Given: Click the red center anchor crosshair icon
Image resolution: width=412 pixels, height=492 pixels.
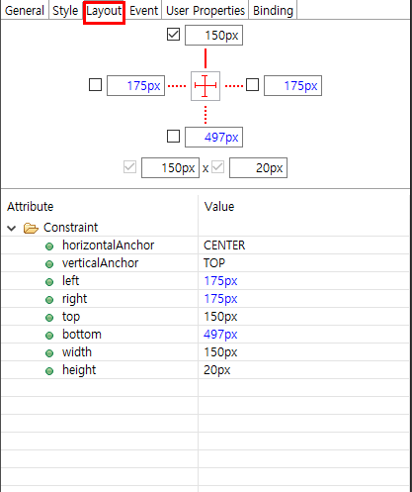Looking at the screenshot, I should tap(206, 86).
